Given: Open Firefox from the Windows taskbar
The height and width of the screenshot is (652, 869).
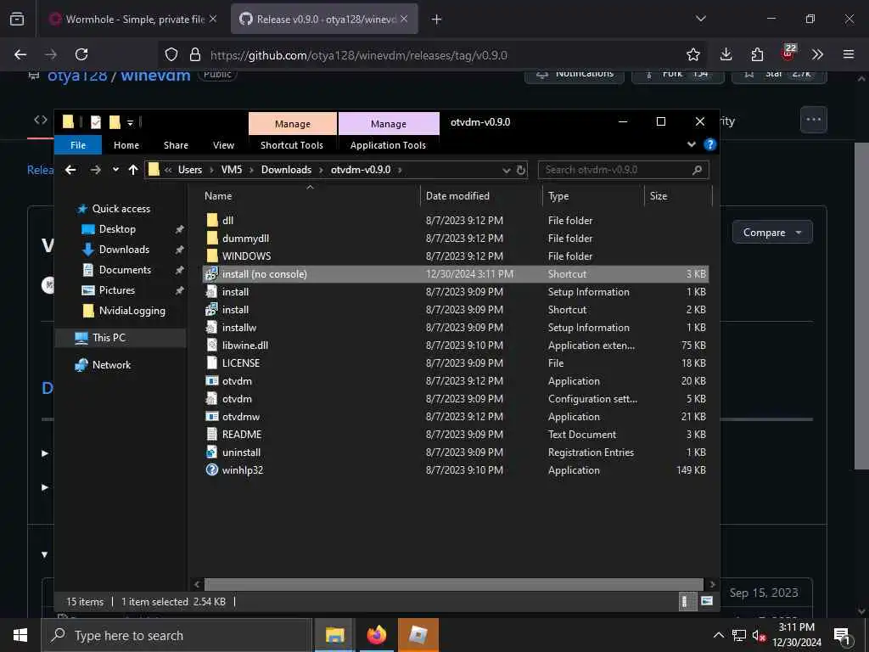Looking at the screenshot, I should (x=376, y=635).
